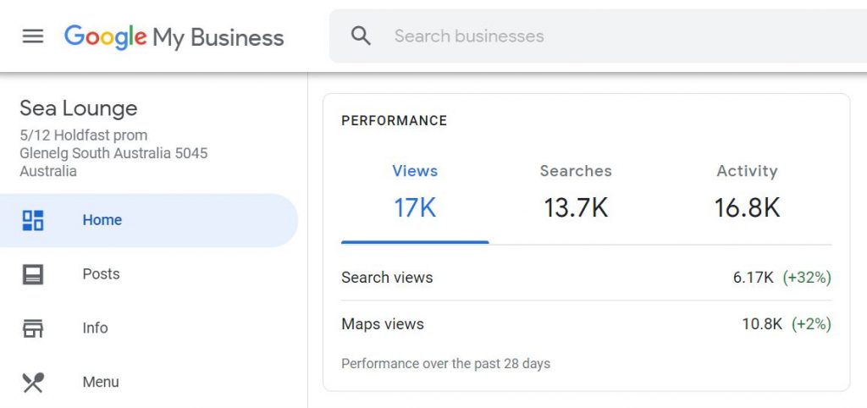
Task: Click the Holdfast prom business address
Action: (84, 135)
